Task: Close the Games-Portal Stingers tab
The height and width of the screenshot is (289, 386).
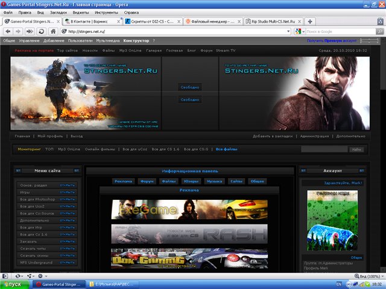Action: (58, 22)
